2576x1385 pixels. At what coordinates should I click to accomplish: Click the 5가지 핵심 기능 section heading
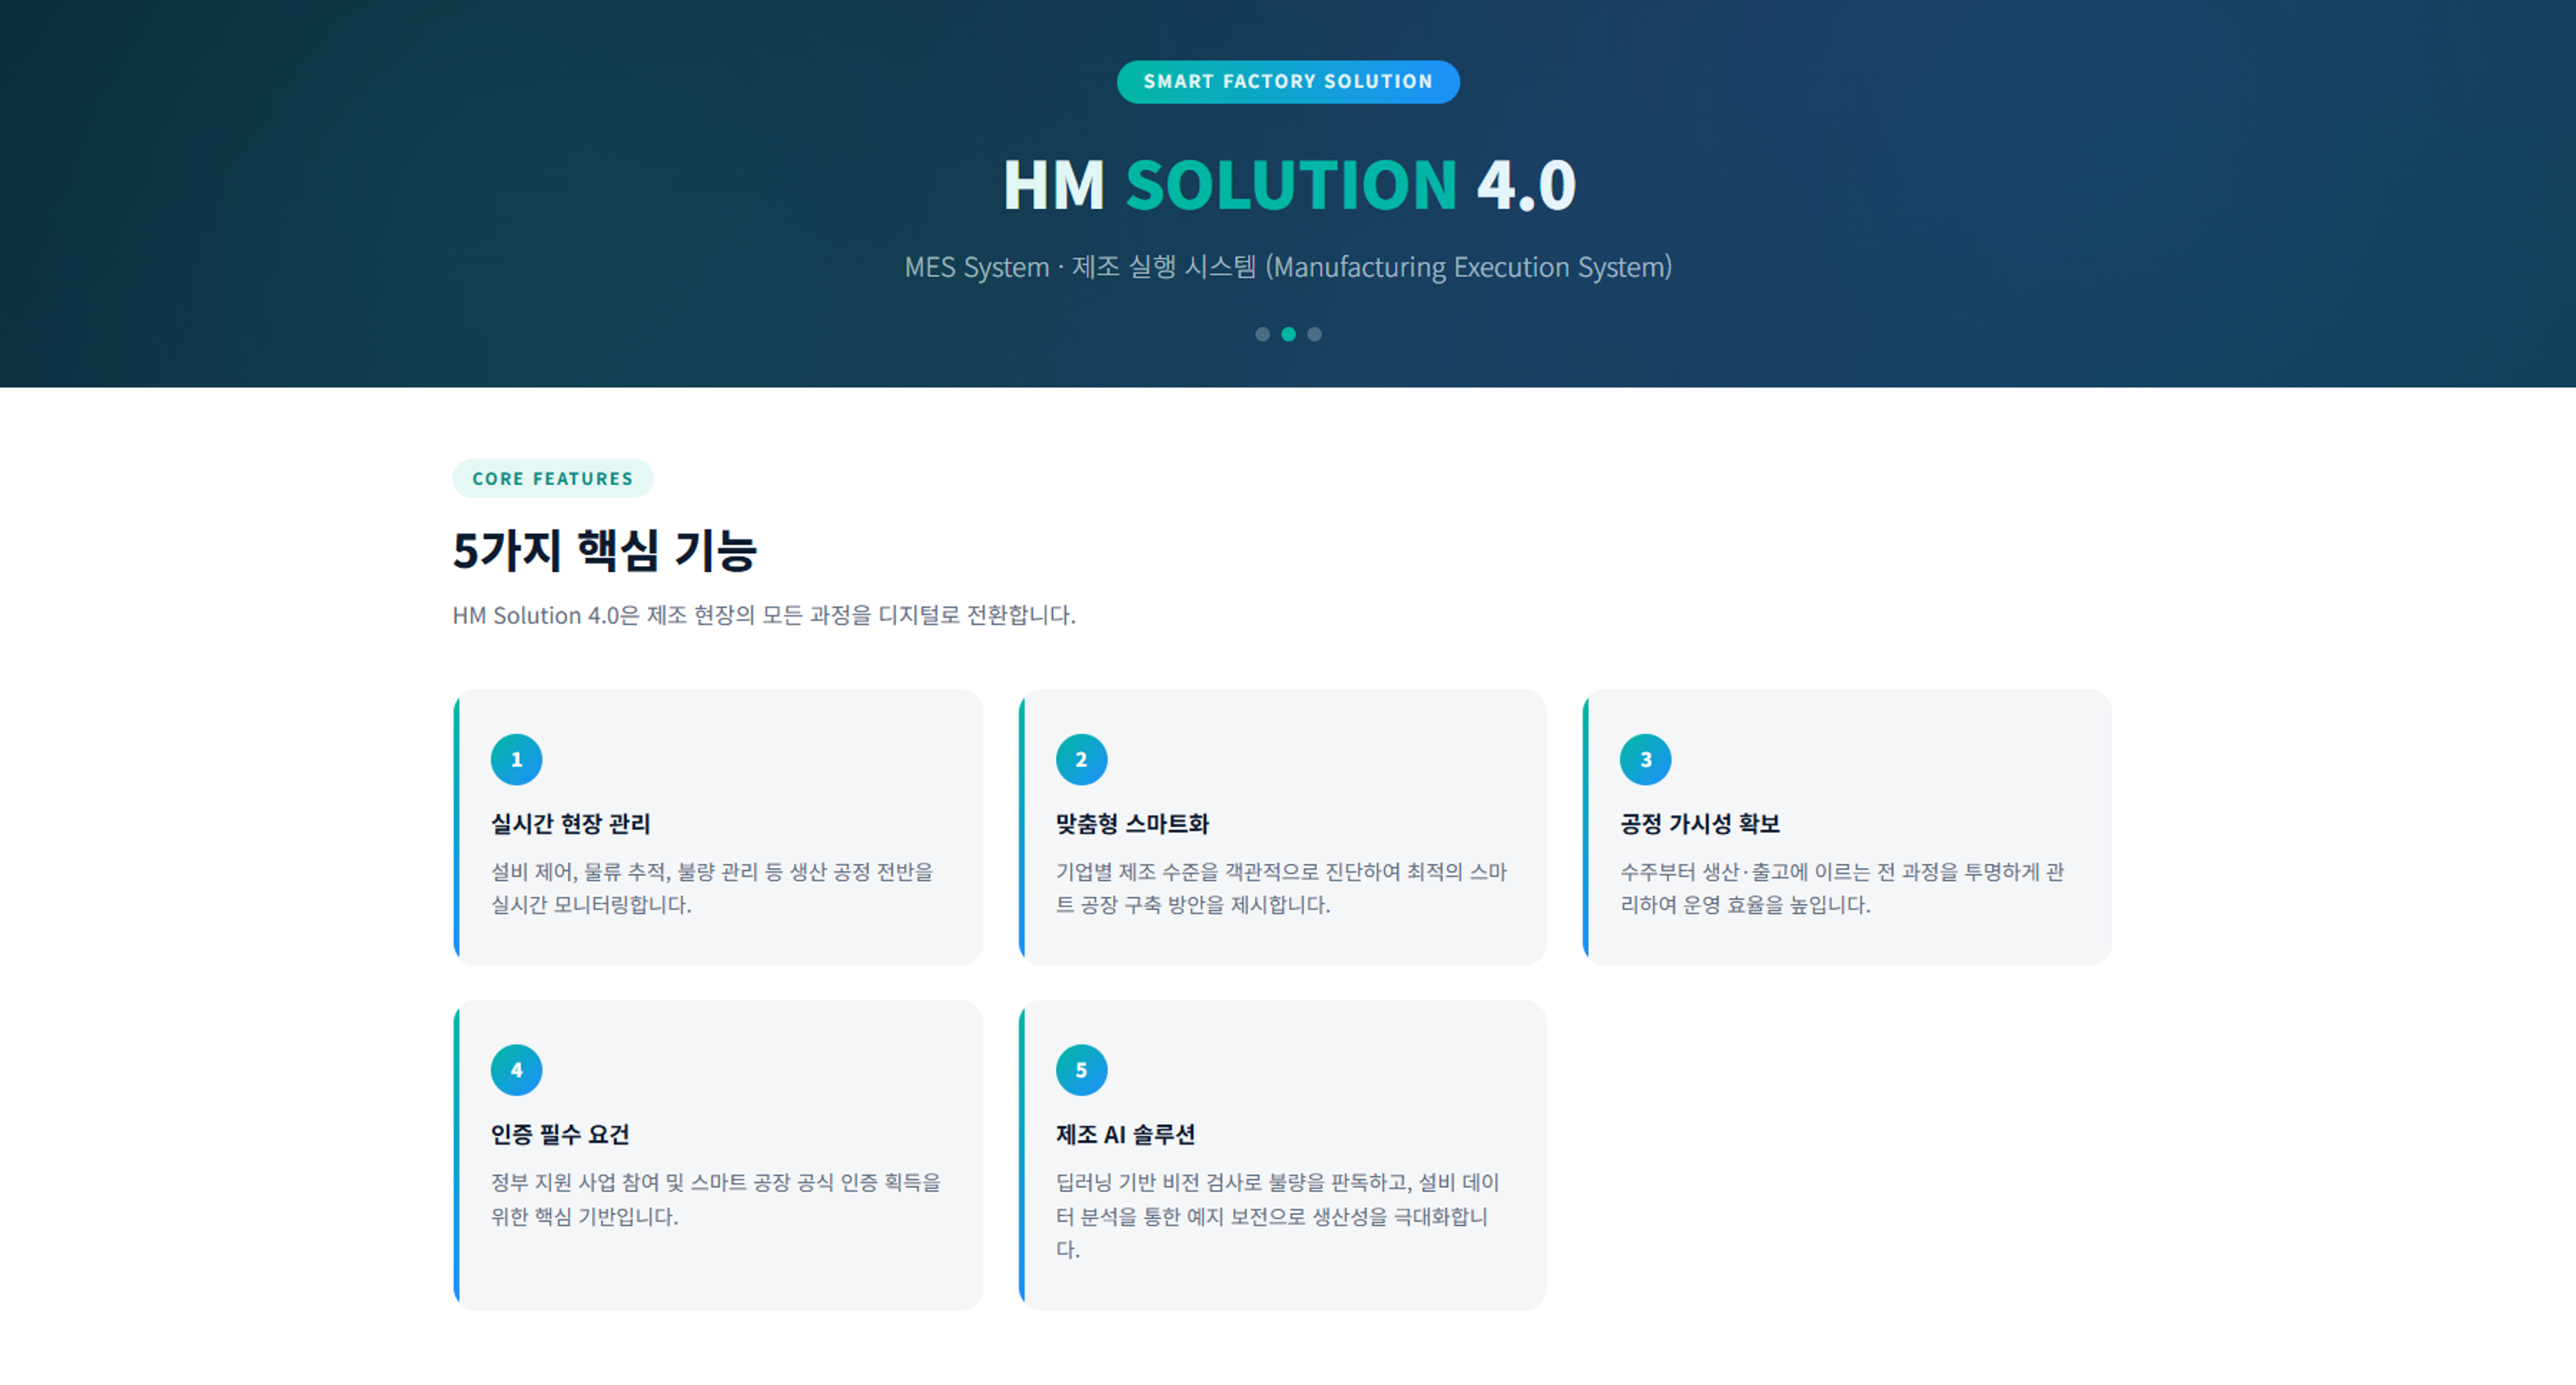coord(604,551)
